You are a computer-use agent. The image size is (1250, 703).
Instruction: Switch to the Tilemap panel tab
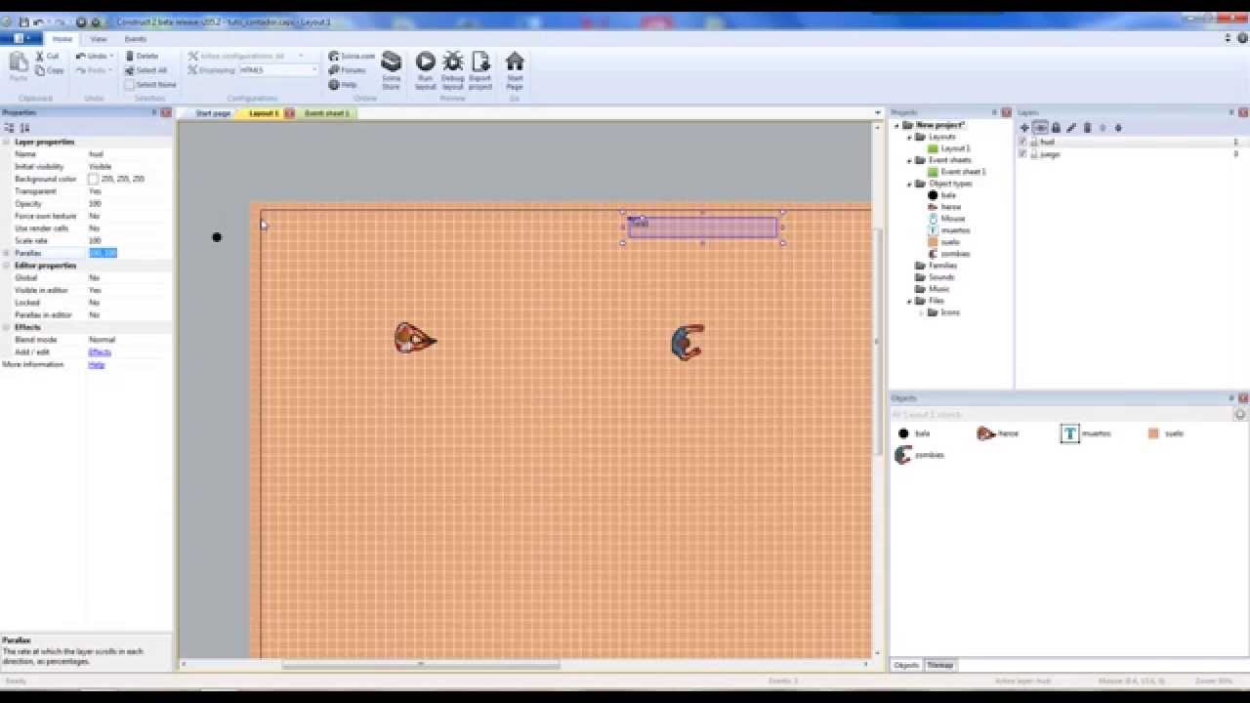[x=940, y=665]
